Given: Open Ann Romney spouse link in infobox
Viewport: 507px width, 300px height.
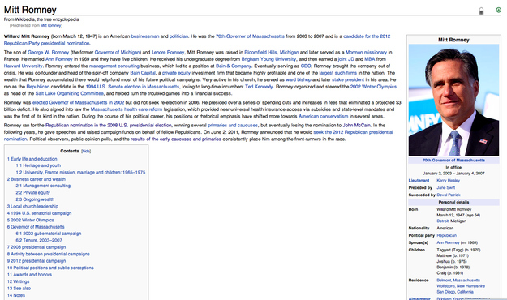Looking at the screenshot, I should [448, 242].
